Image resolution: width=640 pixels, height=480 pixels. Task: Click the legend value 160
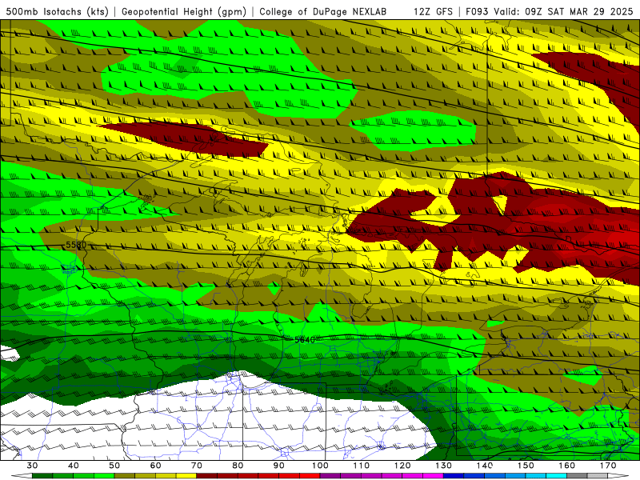coord(567,466)
